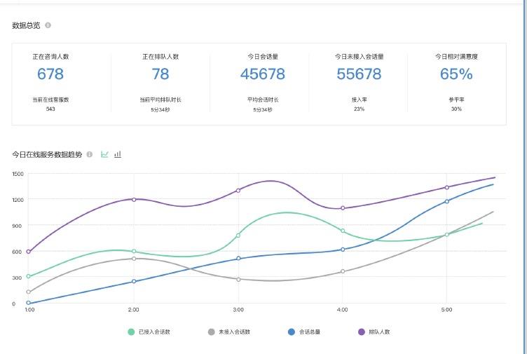The height and width of the screenshot is (354, 527).
Task: Click the 今日会话量 number 45678
Action: pyautogui.click(x=263, y=74)
